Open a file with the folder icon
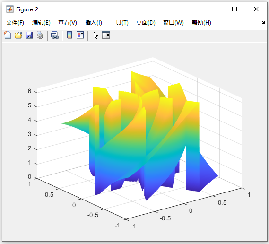 18,35
